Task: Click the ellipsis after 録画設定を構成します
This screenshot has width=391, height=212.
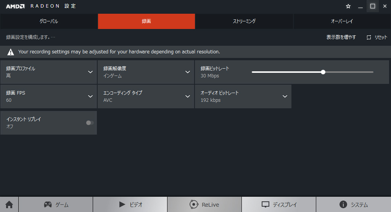Action: point(53,37)
